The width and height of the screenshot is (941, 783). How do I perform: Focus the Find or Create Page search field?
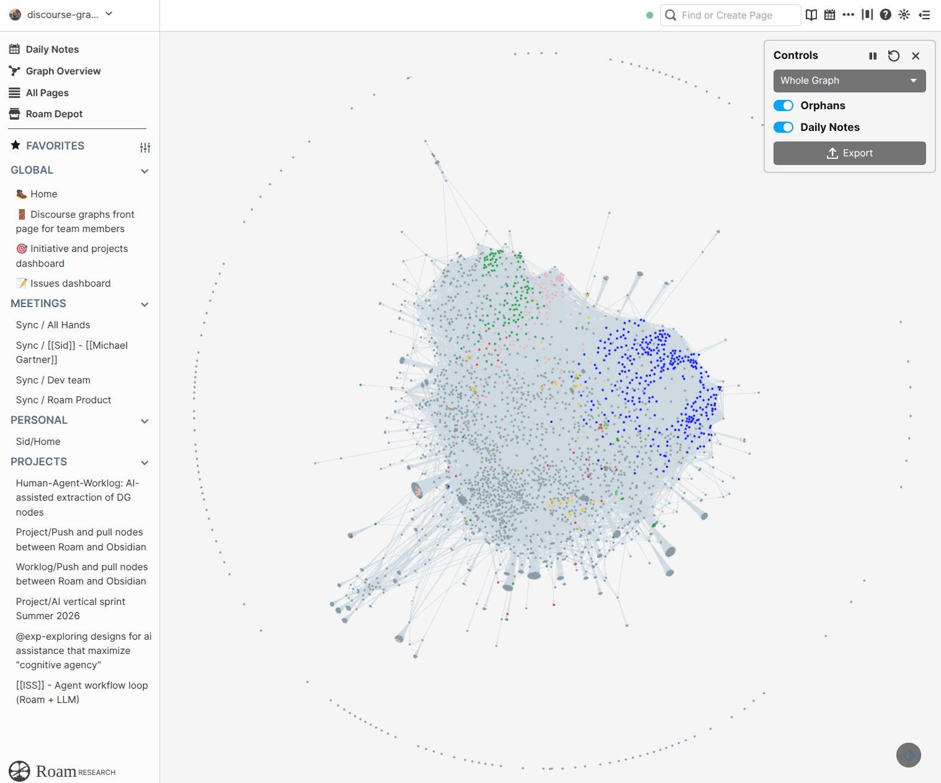coord(731,16)
